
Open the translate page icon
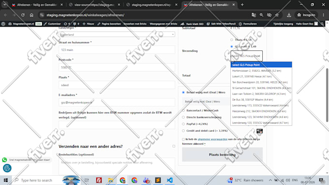click(x=254, y=15)
